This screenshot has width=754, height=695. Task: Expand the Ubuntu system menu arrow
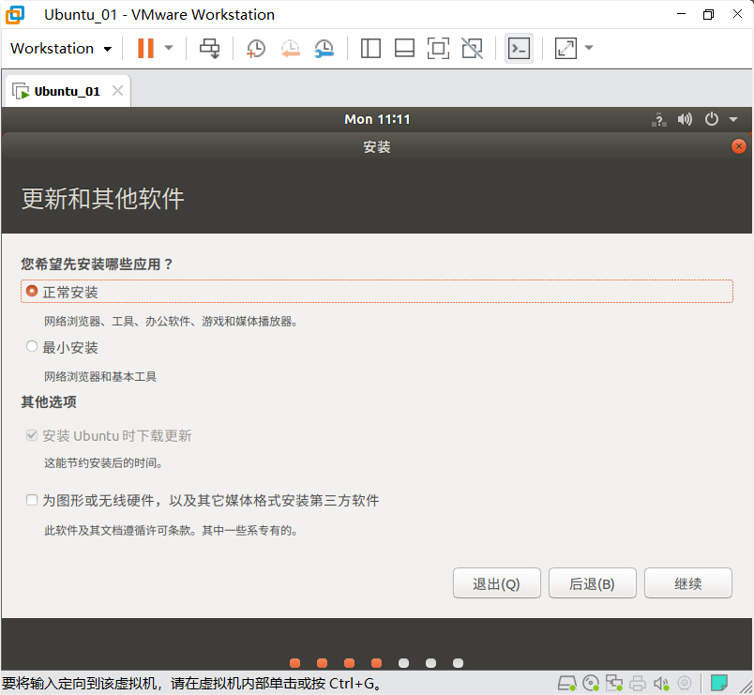(733, 119)
